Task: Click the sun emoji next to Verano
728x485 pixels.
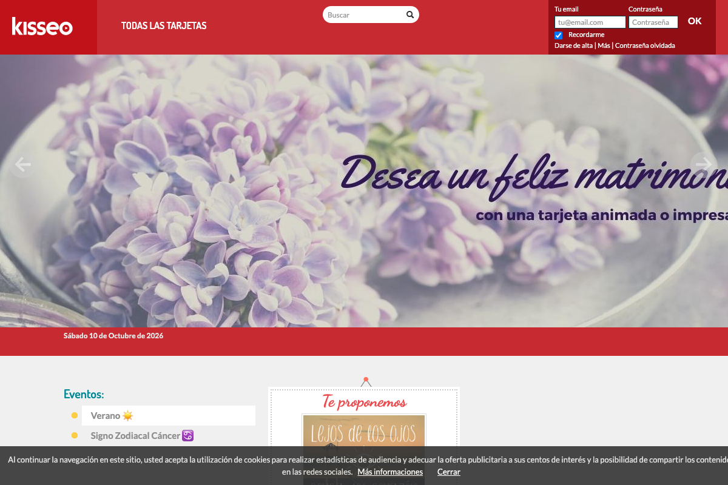Action: pos(127,416)
